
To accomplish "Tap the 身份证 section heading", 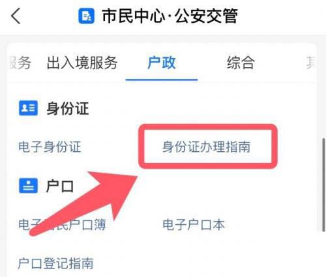I will 68,108.
